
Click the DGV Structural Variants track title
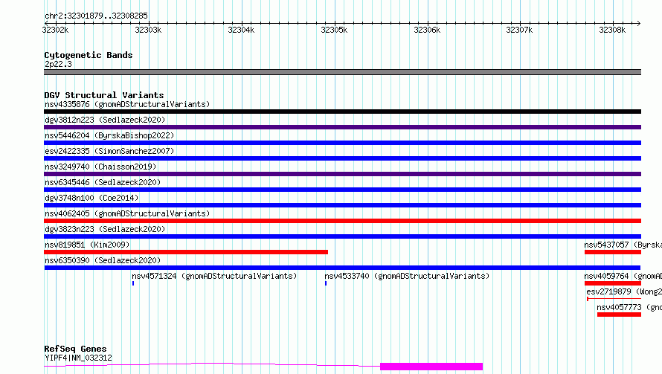[x=104, y=95]
